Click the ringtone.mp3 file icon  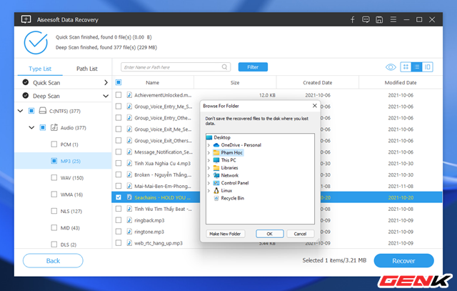(x=129, y=232)
